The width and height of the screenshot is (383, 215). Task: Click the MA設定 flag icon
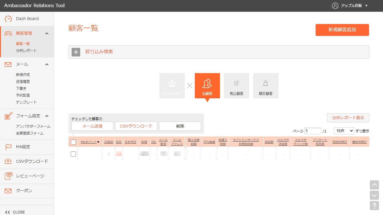coord(8,147)
